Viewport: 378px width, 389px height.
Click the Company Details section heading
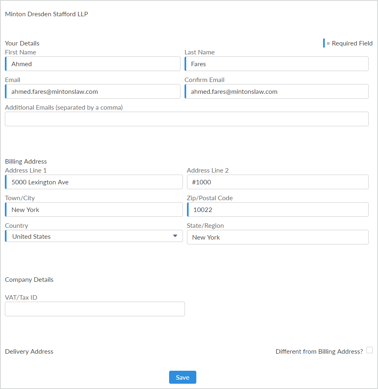click(x=29, y=280)
